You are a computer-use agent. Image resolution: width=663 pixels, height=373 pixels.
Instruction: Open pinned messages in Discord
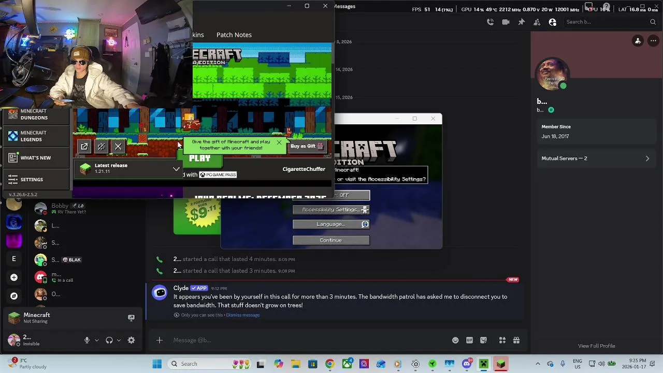coord(521,22)
